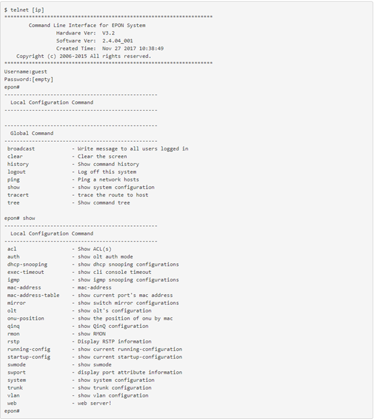374x419 pixels.
Task: Click the 'onu-position' entry
Action: point(26,318)
